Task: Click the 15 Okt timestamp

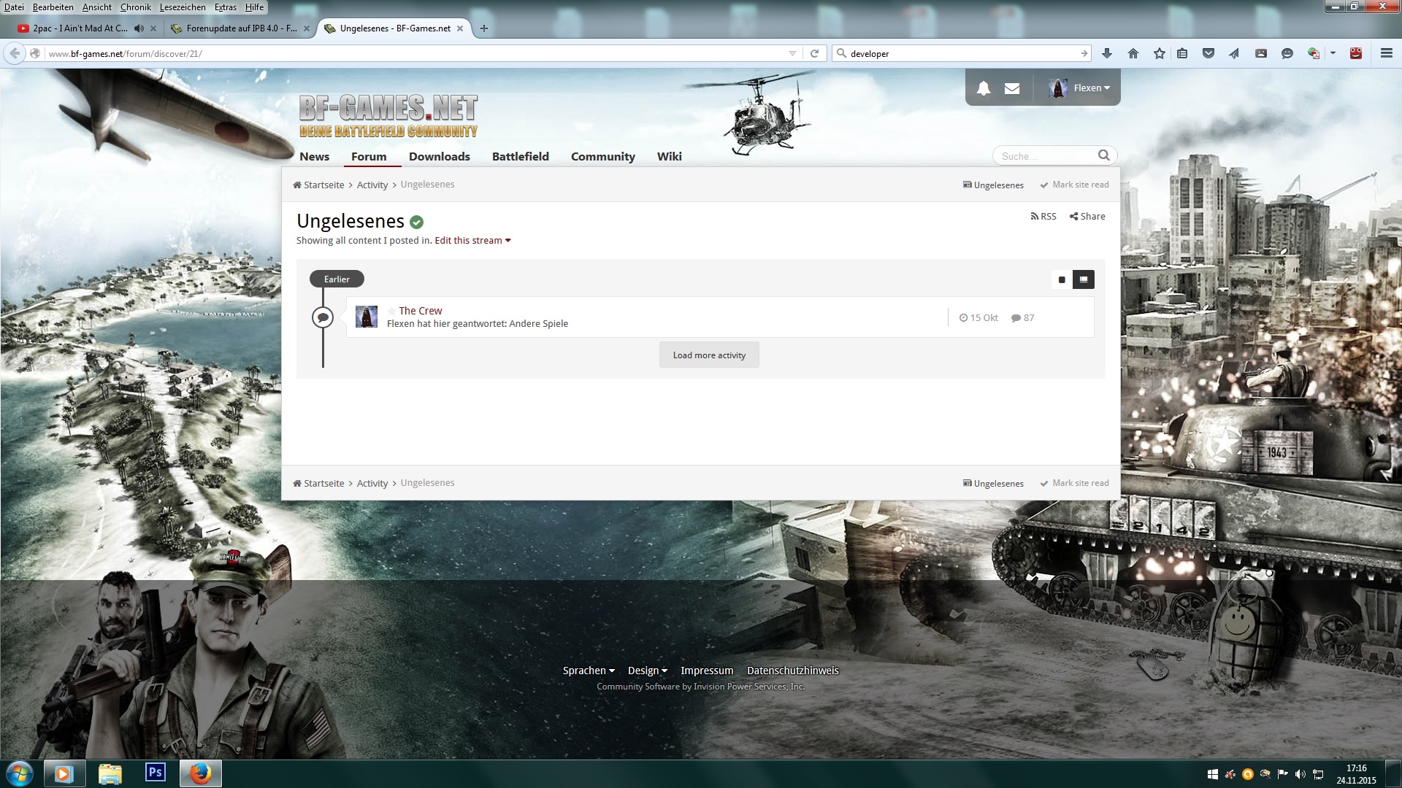Action: (x=978, y=317)
